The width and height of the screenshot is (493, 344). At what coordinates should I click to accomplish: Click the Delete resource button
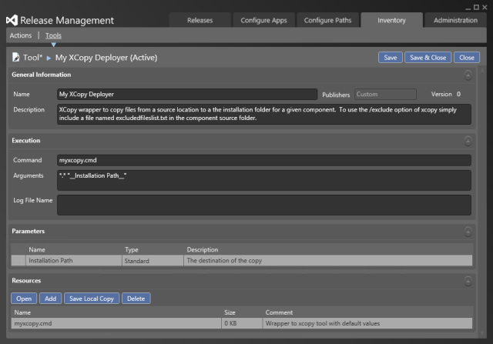[136, 299]
